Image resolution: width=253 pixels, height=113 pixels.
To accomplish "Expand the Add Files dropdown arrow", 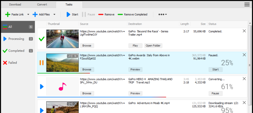I will tap(54, 15).
